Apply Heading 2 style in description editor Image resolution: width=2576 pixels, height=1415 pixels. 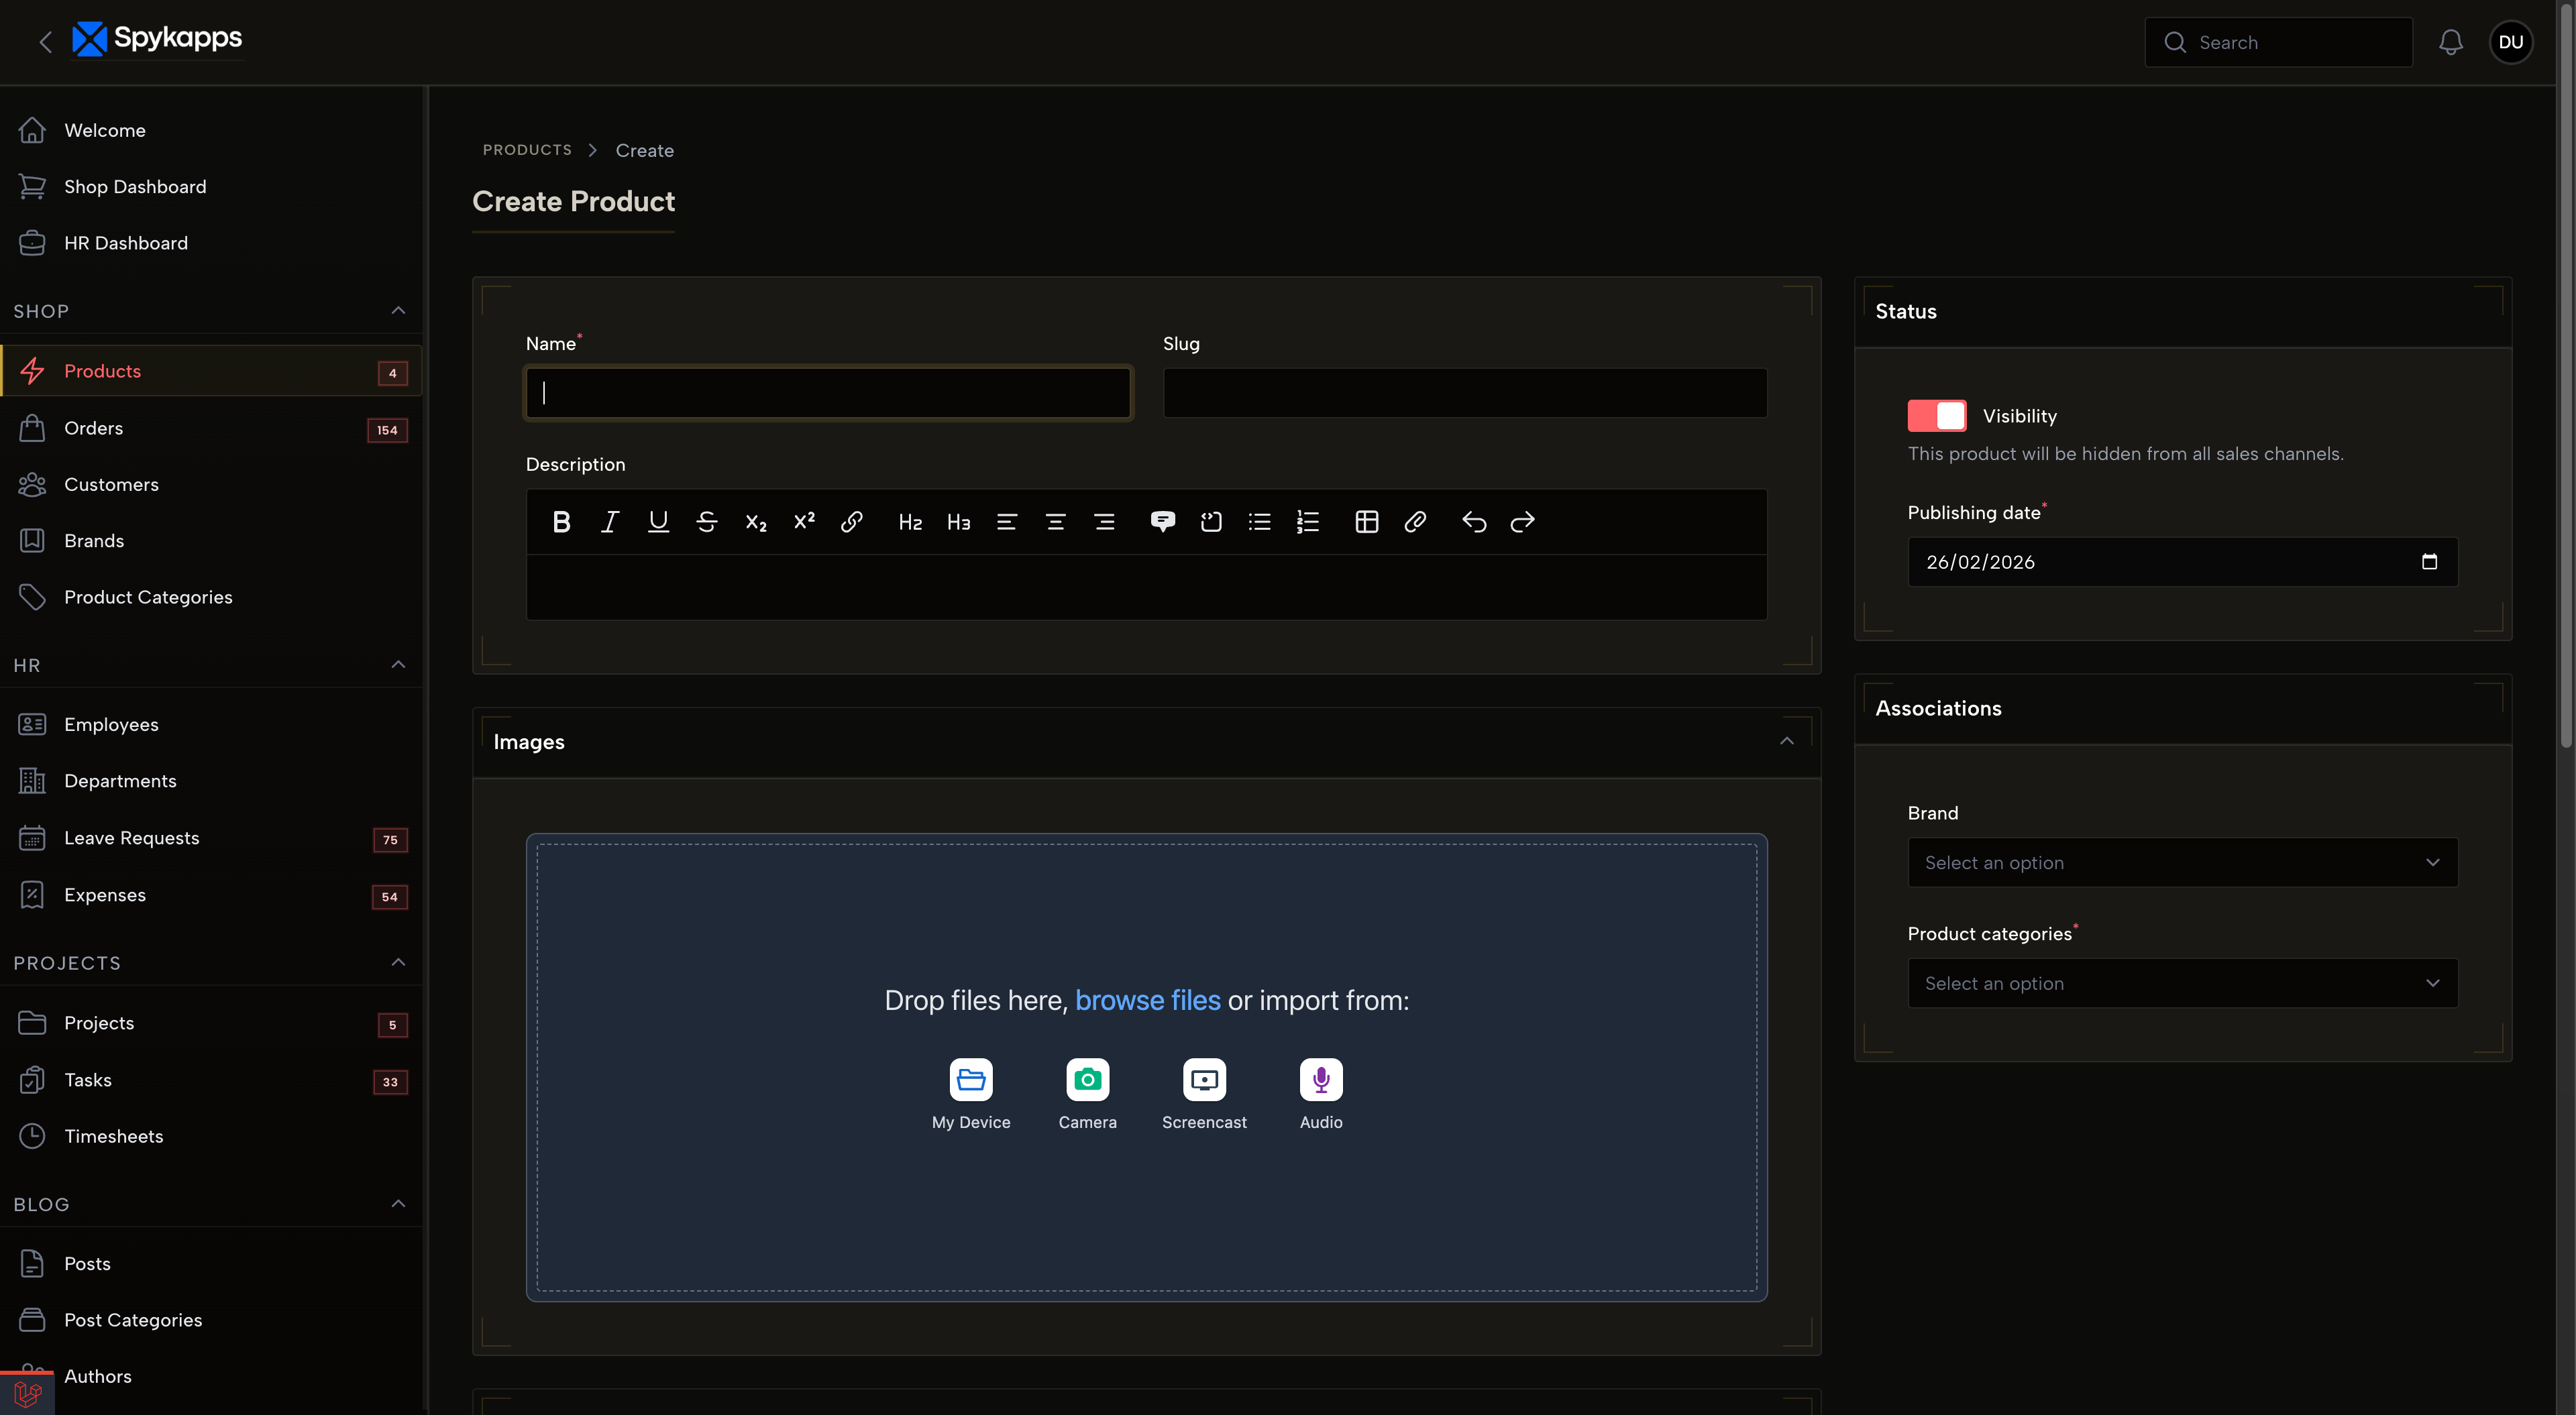[x=910, y=521]
